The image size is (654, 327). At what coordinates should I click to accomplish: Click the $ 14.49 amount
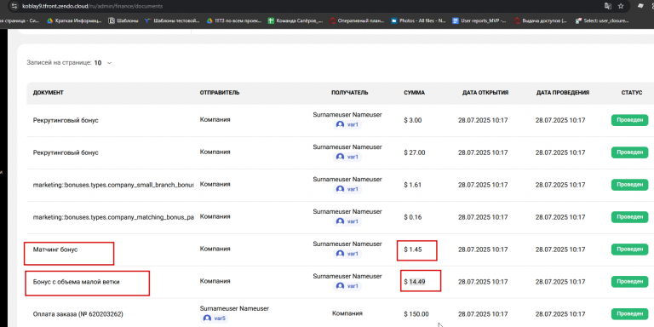point(414,282)
